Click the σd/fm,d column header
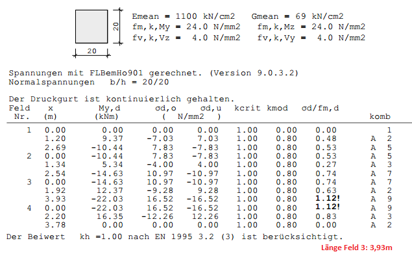The image size is (412, 256). pyautogui.click(x=320, y=108)
